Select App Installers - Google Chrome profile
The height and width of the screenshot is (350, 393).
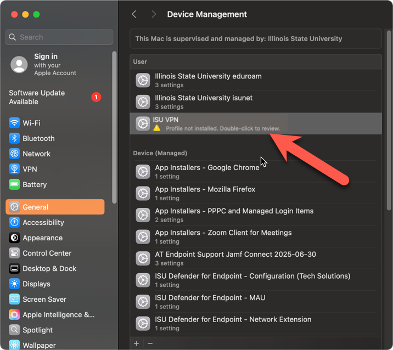click(x=207, y=172)
